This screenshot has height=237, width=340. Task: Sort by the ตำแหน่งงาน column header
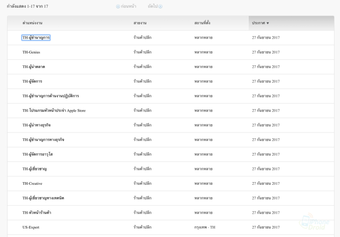click(35, 23)
